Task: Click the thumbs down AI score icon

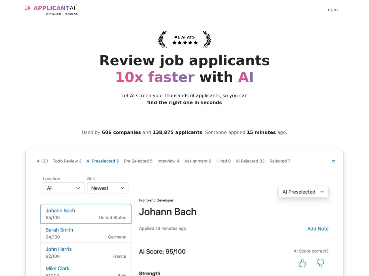Action: (x=320, y=263)
